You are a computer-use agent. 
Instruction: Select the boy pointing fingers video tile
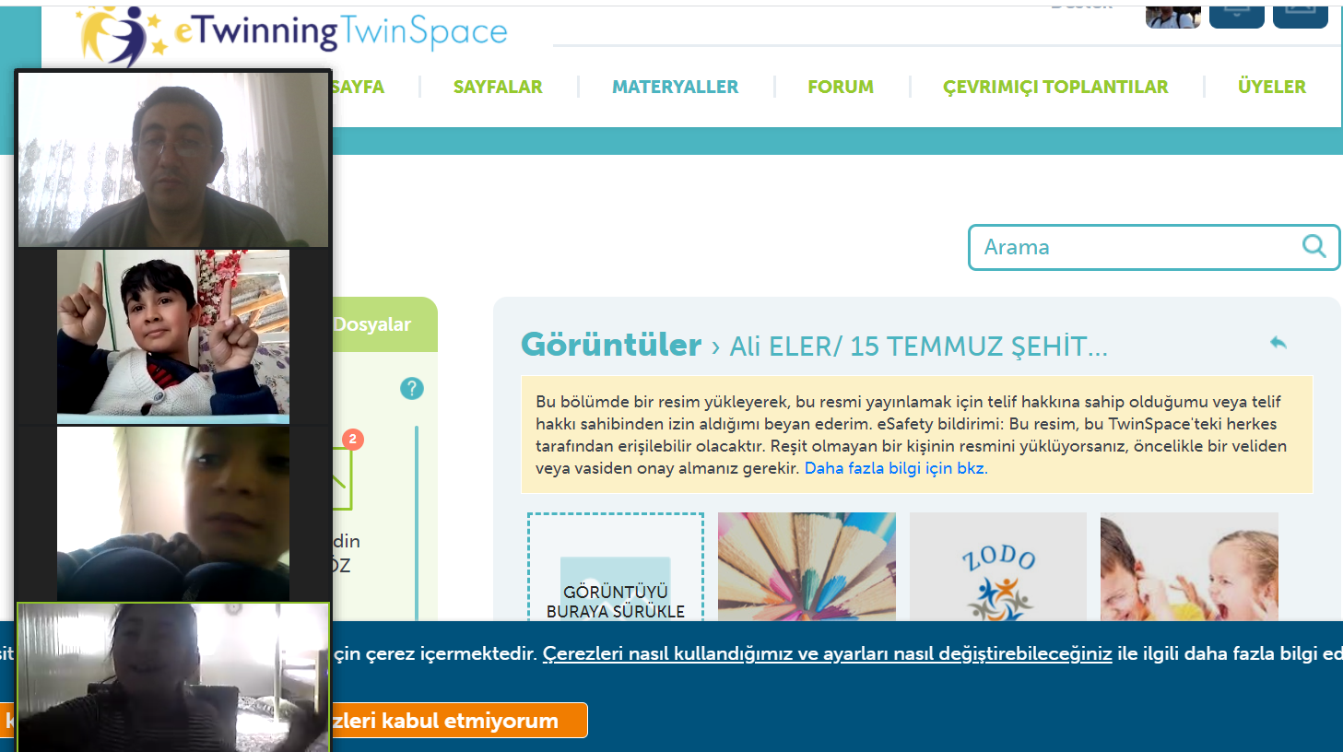173,336
